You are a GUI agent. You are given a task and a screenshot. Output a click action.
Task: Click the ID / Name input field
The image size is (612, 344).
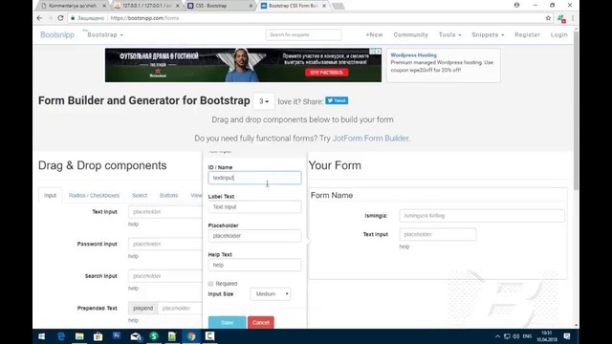click(x=254, y=178)
